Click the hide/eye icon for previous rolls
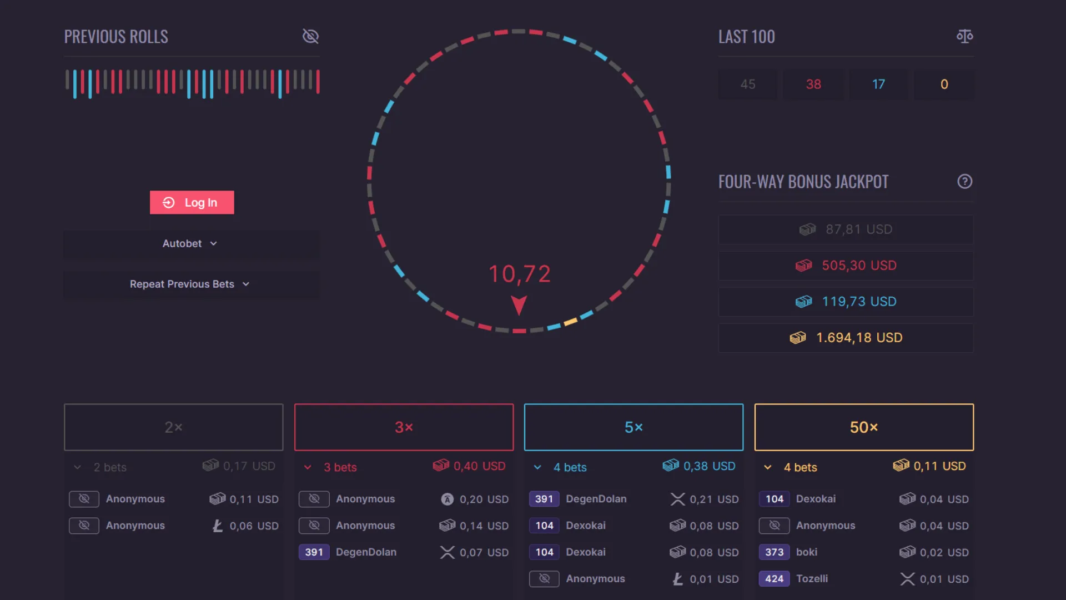1066x600 pixels. click(x=310, y=36)
